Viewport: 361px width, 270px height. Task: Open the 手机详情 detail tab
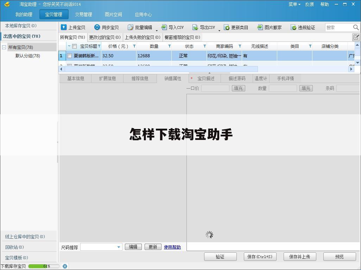285,78
